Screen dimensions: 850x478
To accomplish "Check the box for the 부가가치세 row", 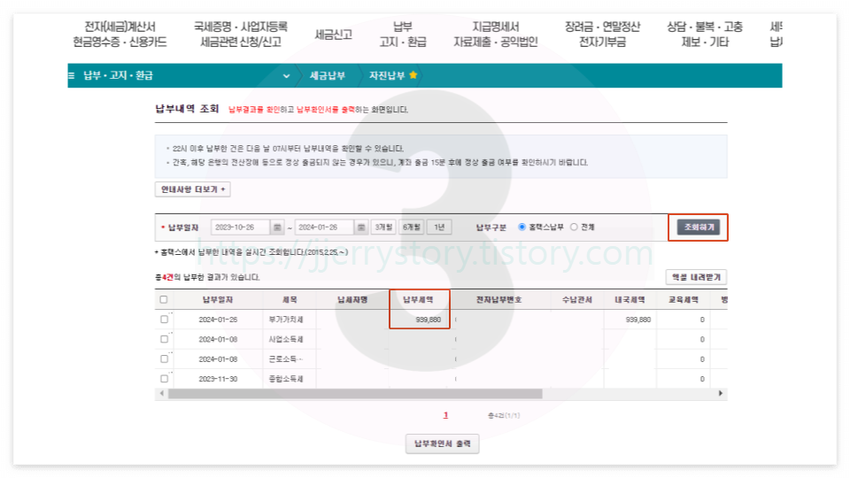I will 165,320.
